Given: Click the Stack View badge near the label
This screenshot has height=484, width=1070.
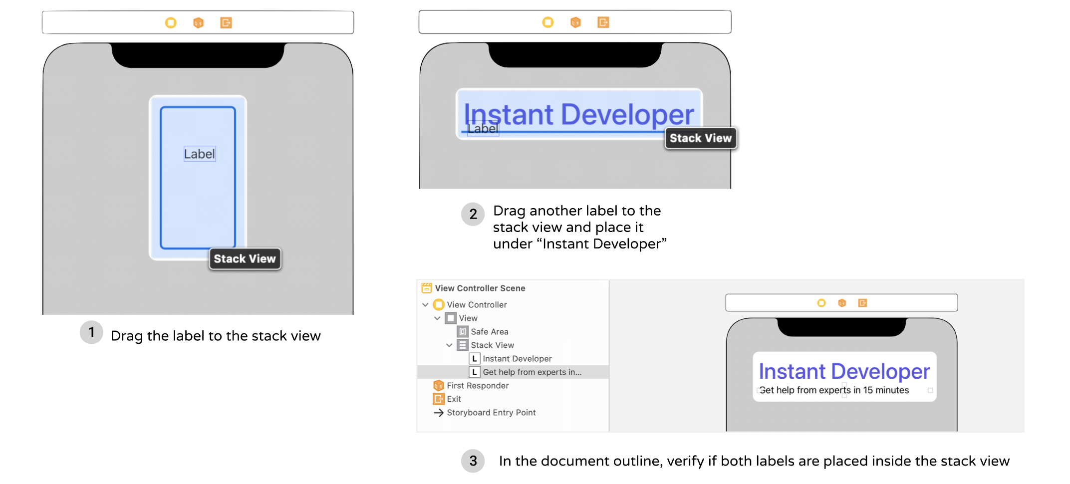Looking at the screenshot, I should click(244, 258).
